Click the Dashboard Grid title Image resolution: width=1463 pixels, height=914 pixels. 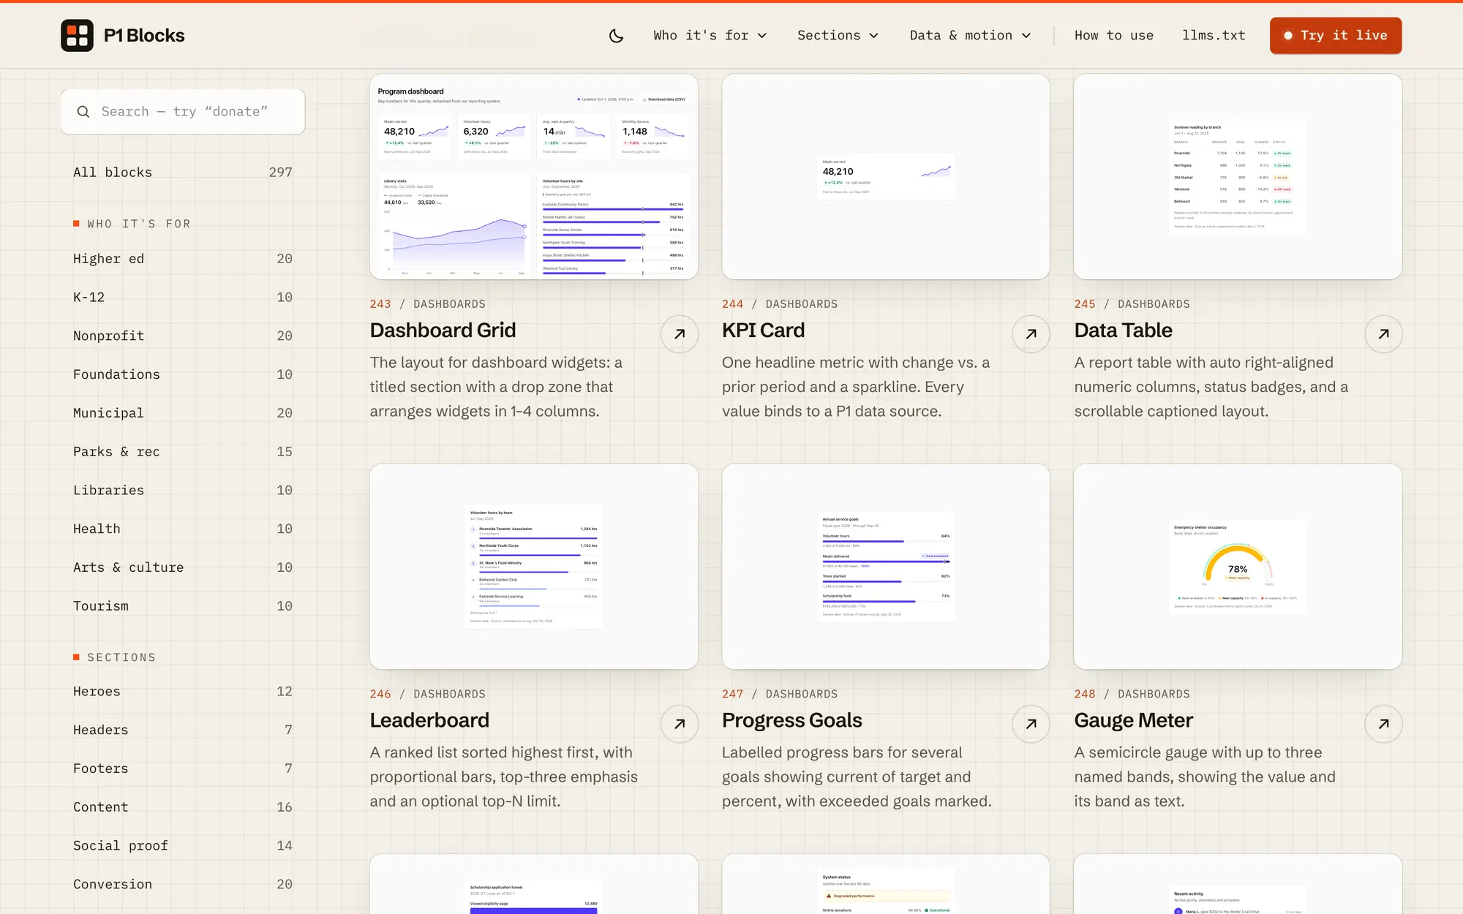443,331
